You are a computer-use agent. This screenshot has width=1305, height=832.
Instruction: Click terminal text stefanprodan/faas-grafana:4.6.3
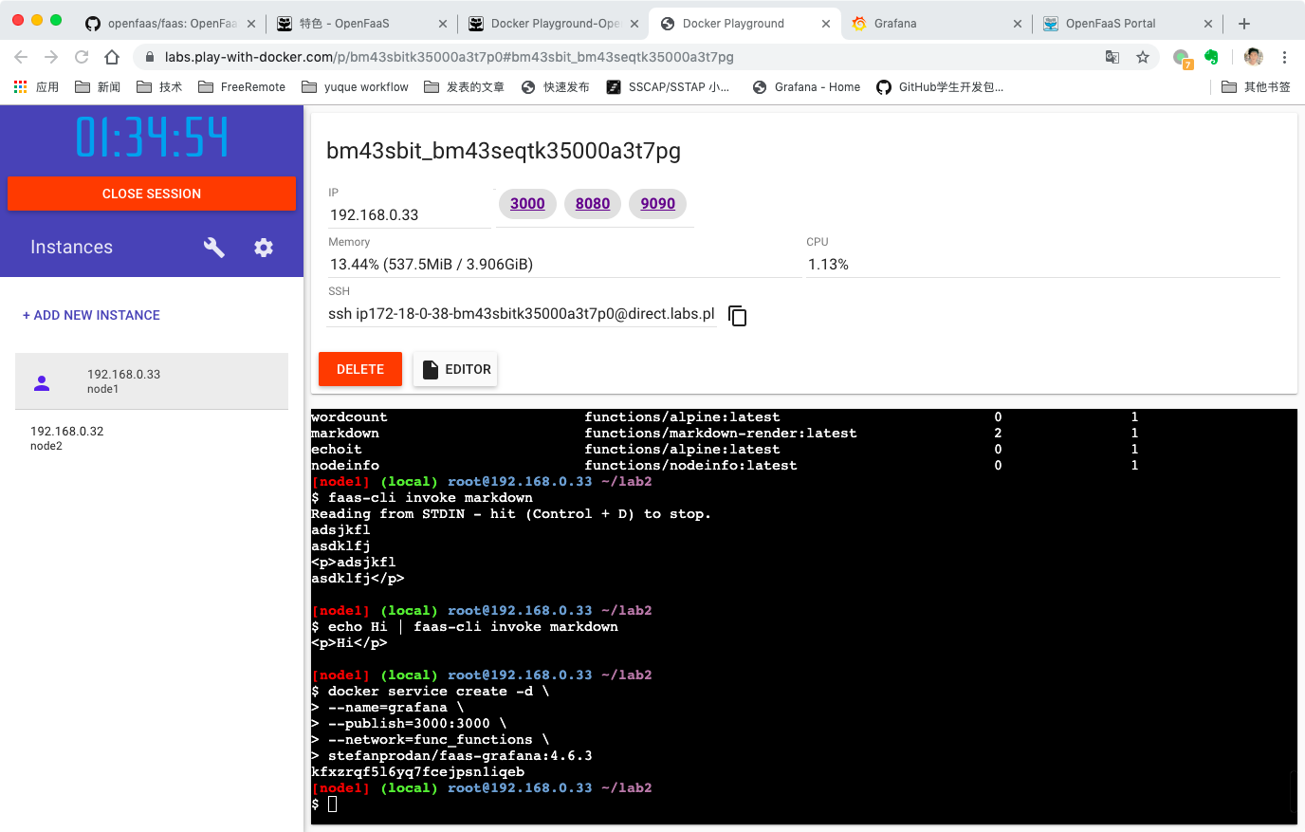click(x=460, y=756)
